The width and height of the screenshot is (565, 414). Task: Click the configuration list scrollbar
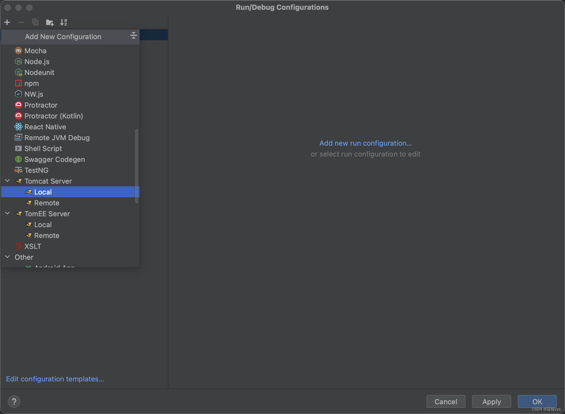(x=137, y=166)
